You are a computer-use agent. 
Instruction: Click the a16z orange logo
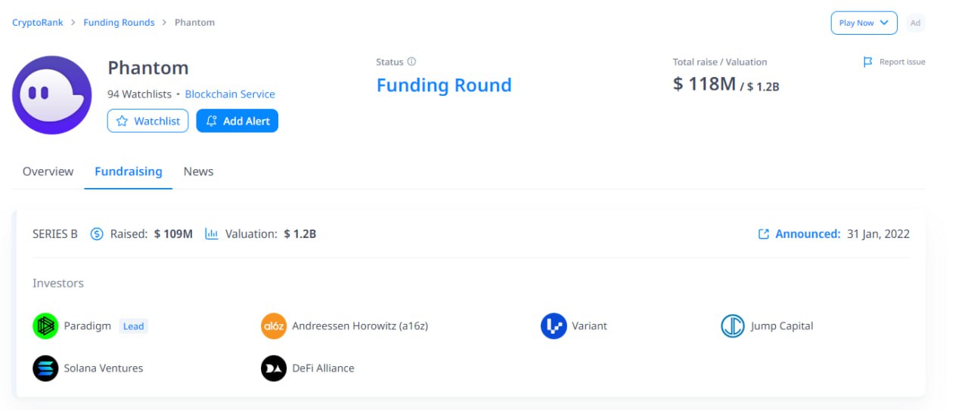[274, 326]
